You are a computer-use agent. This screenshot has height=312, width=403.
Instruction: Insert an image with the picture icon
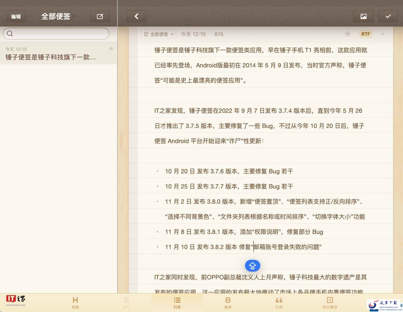tap(364, 17)
